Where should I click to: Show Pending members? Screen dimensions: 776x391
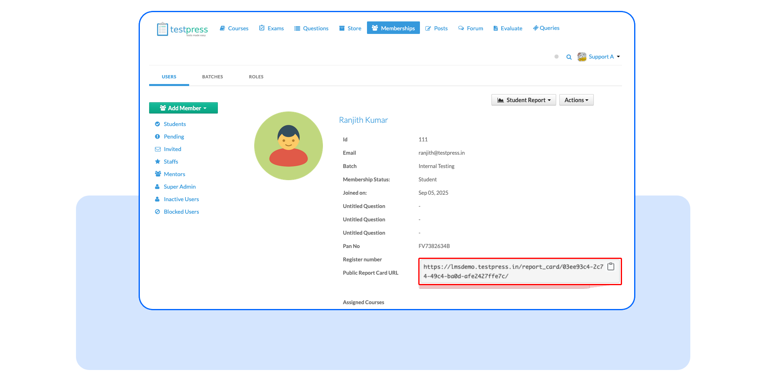click(x=174, y=137)
